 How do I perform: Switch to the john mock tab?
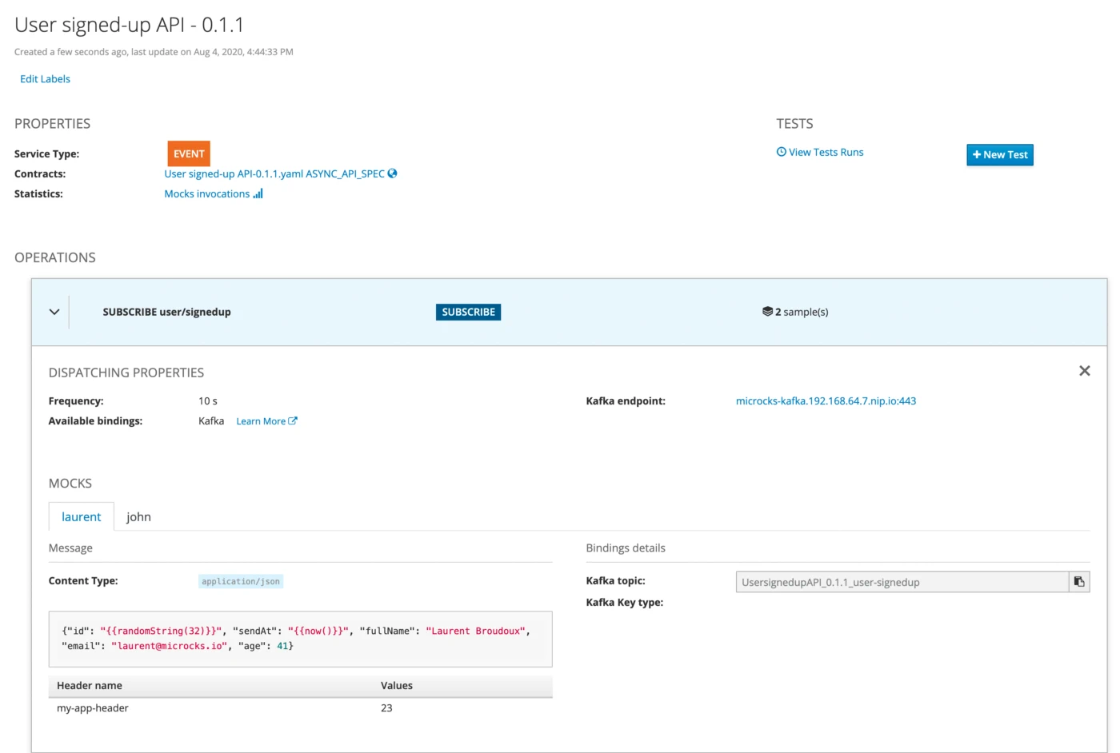coord(138,517)
